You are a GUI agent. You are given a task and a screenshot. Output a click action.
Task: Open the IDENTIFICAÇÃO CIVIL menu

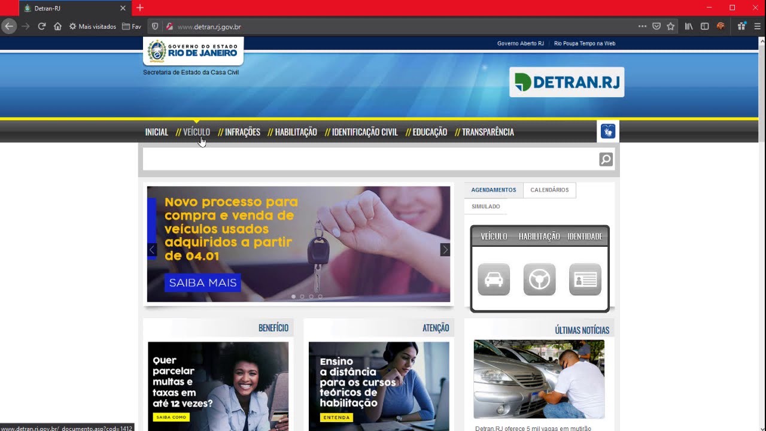point(364,132)
